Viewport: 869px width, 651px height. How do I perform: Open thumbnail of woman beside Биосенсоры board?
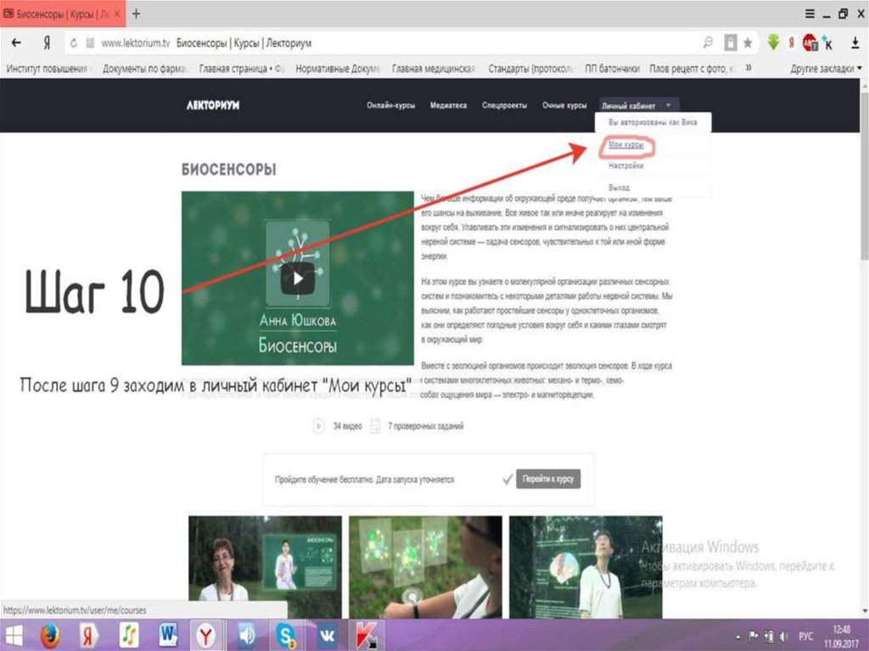[265, 566]
